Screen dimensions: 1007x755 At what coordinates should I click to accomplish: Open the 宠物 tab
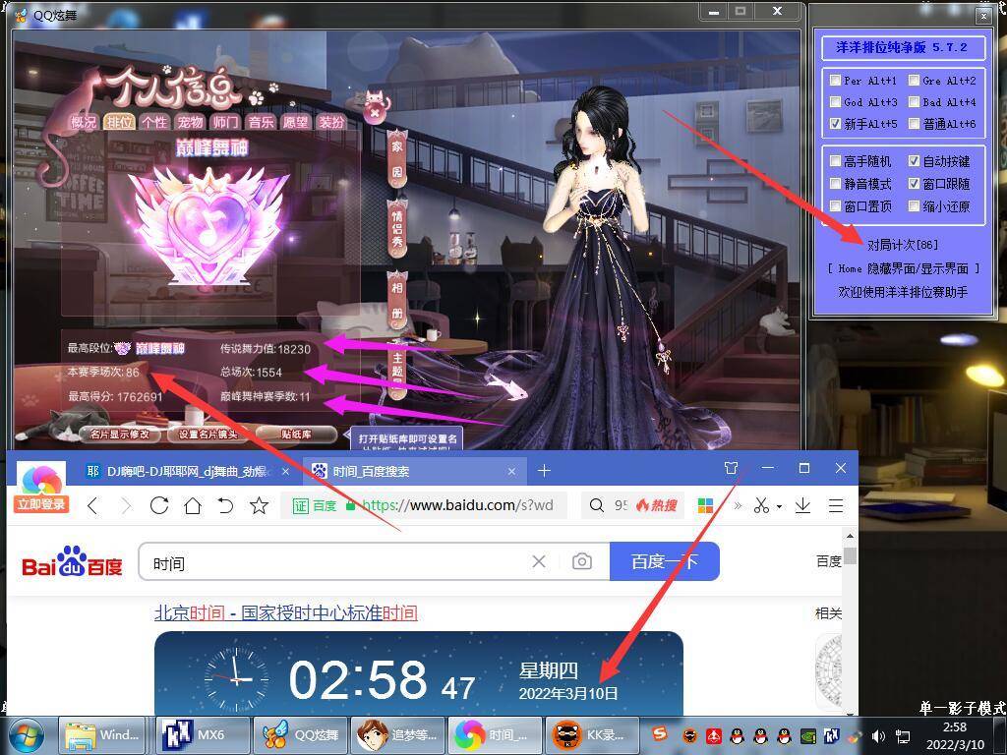(x=190, y=121)
